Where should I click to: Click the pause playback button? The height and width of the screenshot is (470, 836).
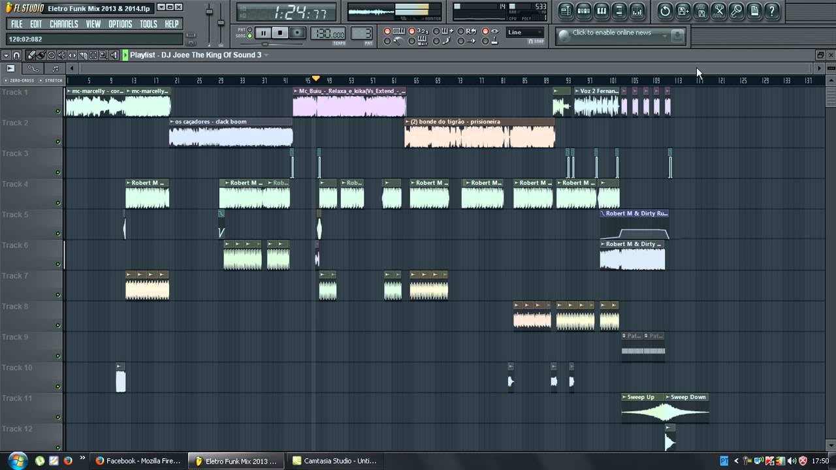point(263,33)
